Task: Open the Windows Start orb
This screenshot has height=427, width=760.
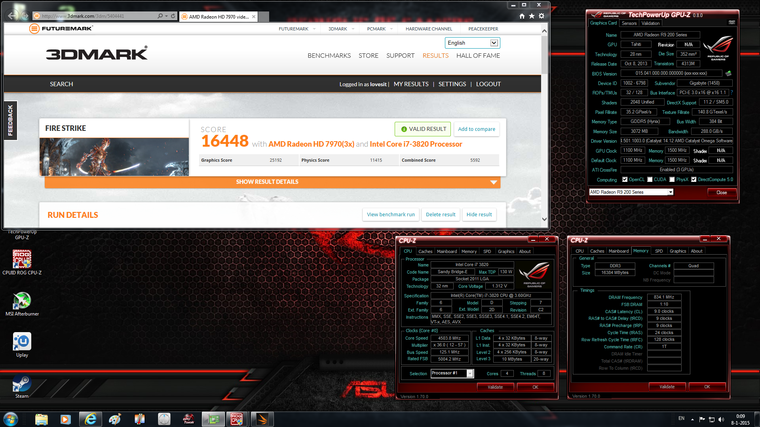Action: (x=10, y=419)
